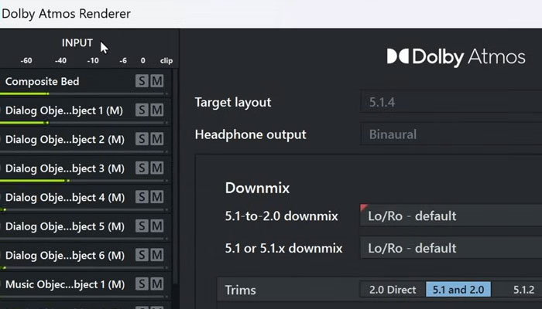This screenshot has height=309, width=542.
Task: Mute Dialog Object 4 input
Action: 157,197
